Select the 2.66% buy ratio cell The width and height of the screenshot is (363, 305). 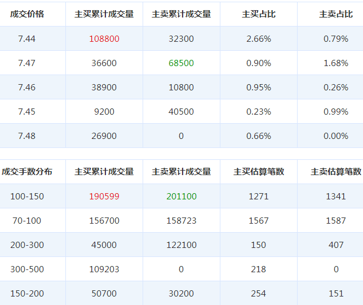[259, 39]
